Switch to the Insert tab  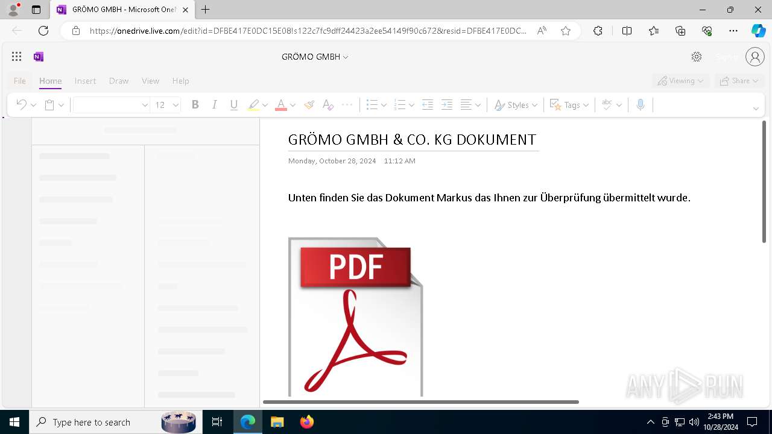coord(85,81)
